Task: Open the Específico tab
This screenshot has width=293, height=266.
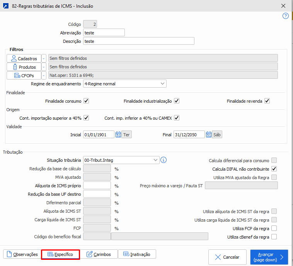Action: point(60,254)
